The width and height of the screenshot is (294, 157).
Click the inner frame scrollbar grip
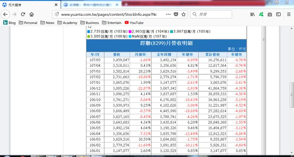point(264,40)
